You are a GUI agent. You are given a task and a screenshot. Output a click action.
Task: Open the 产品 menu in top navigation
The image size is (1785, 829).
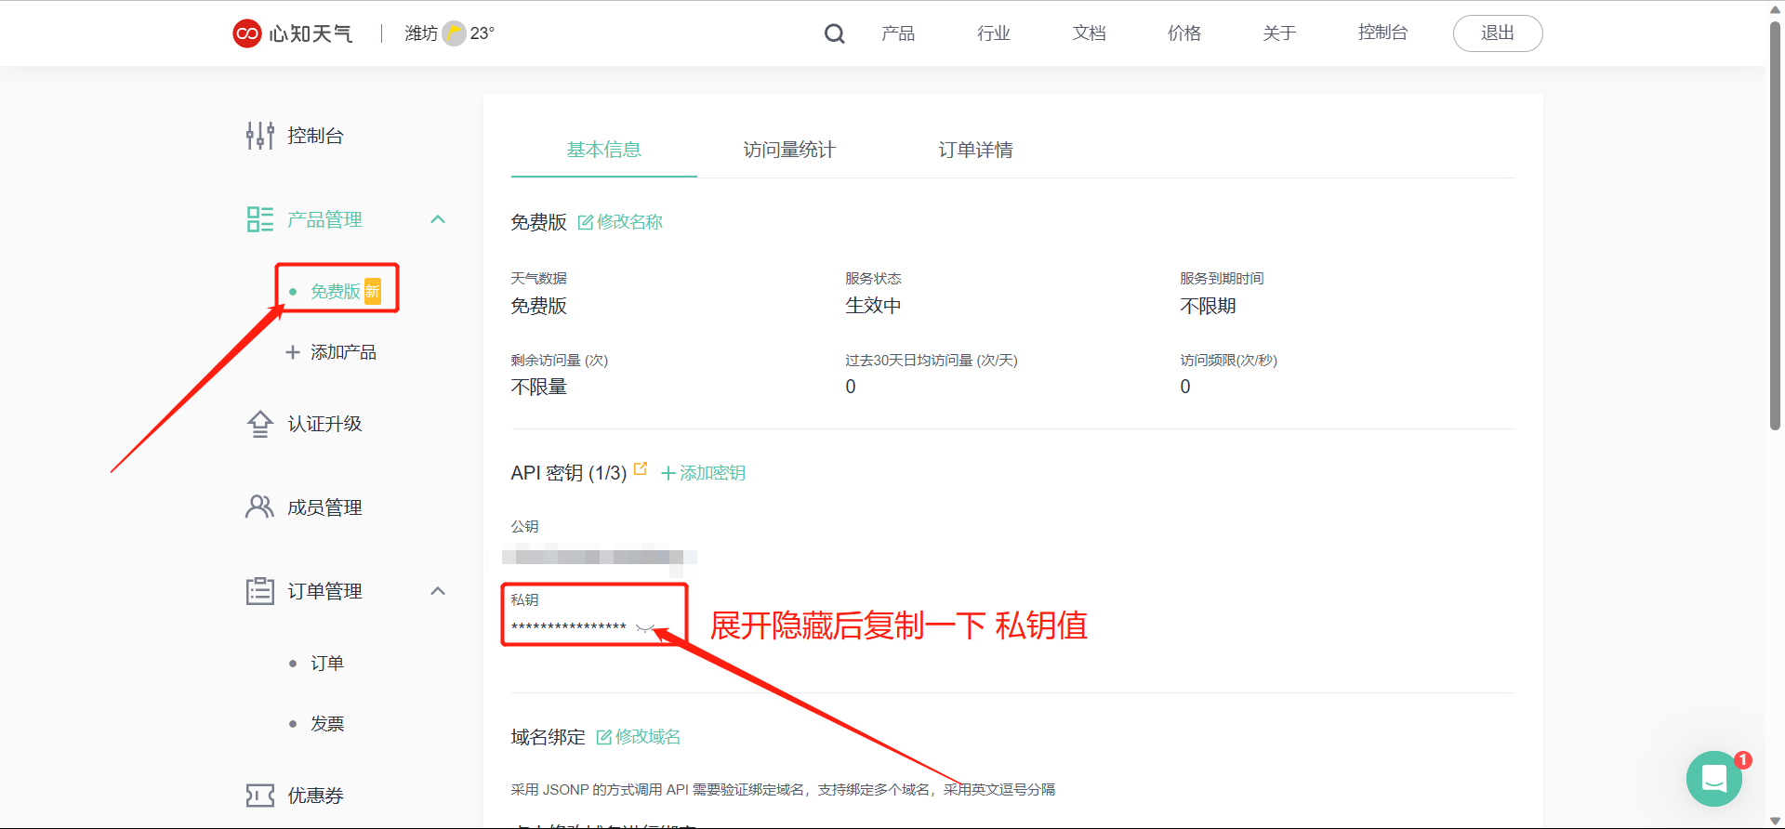click(898, 33)
